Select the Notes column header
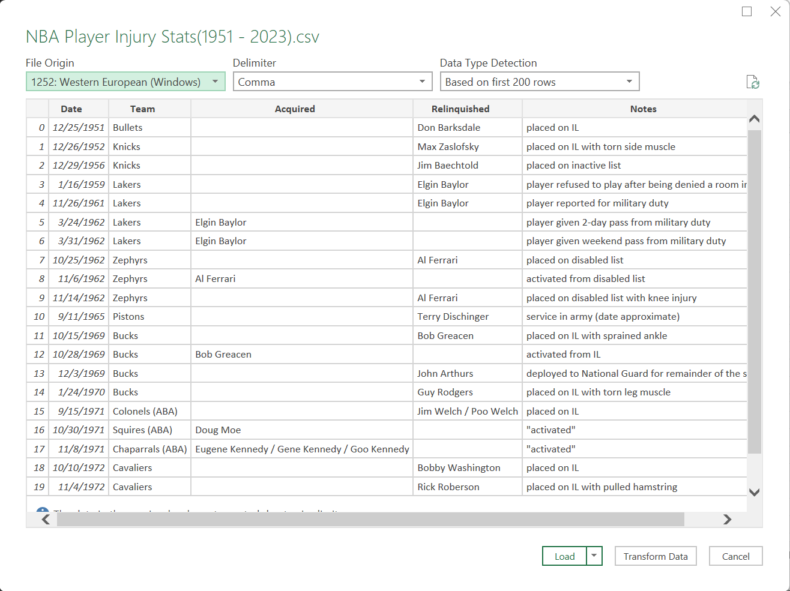790x591 pixels. point(643,109)
